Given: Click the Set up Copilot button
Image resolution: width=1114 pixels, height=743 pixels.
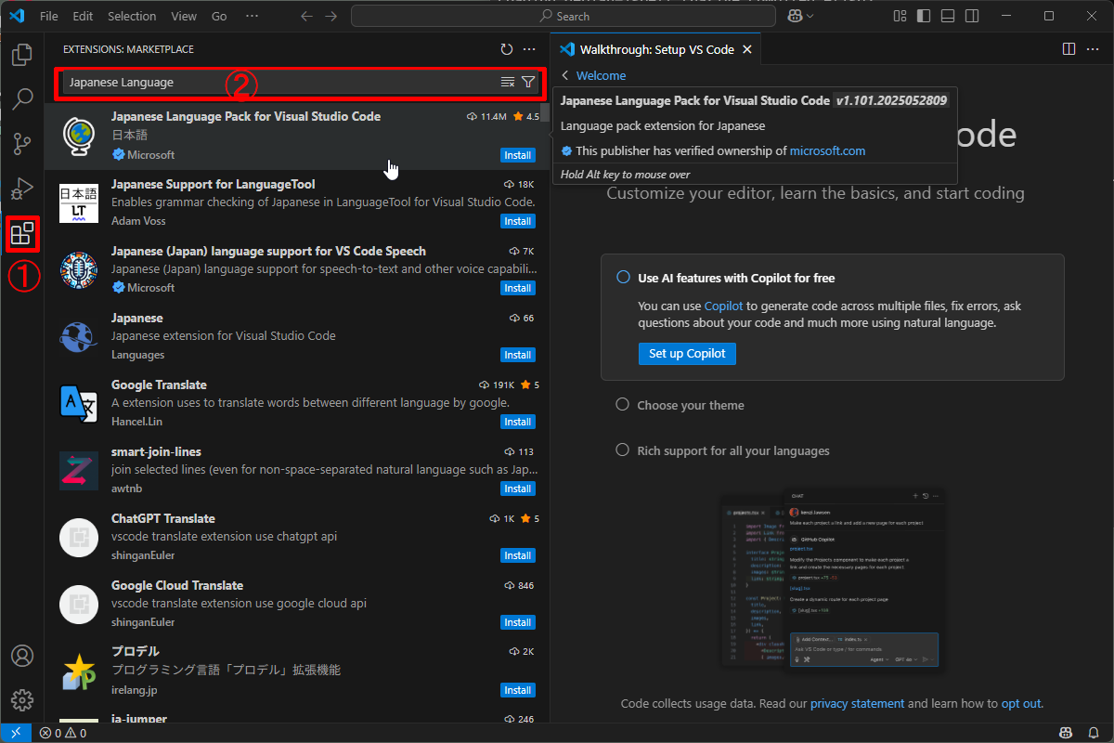Looking at the screenshot, I should (687, 354).
